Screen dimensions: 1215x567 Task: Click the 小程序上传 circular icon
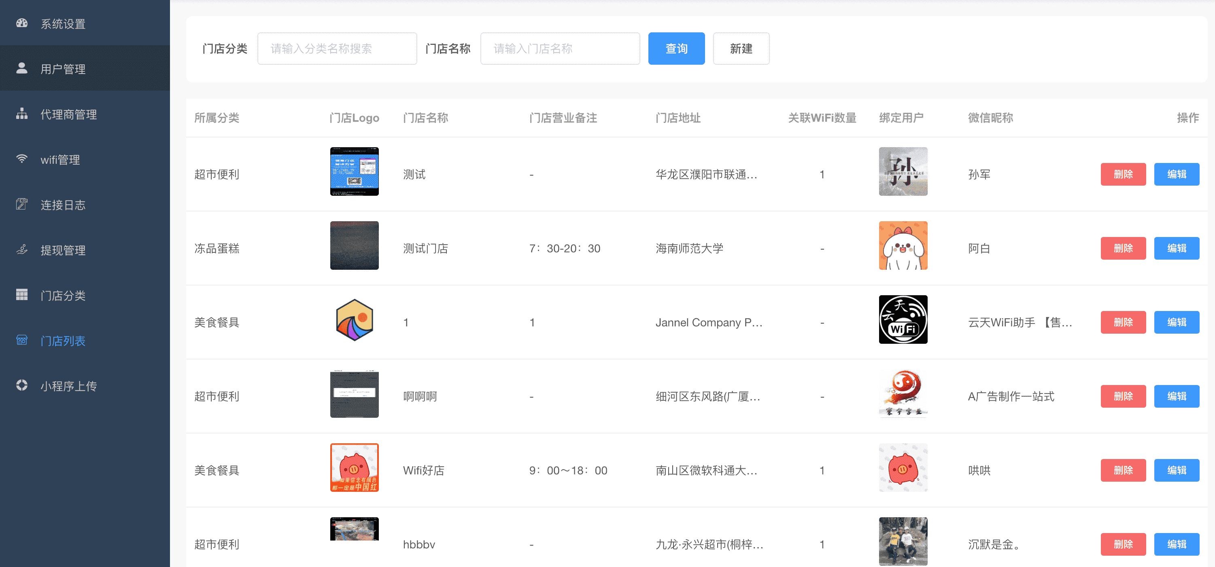tap(22, 385)
